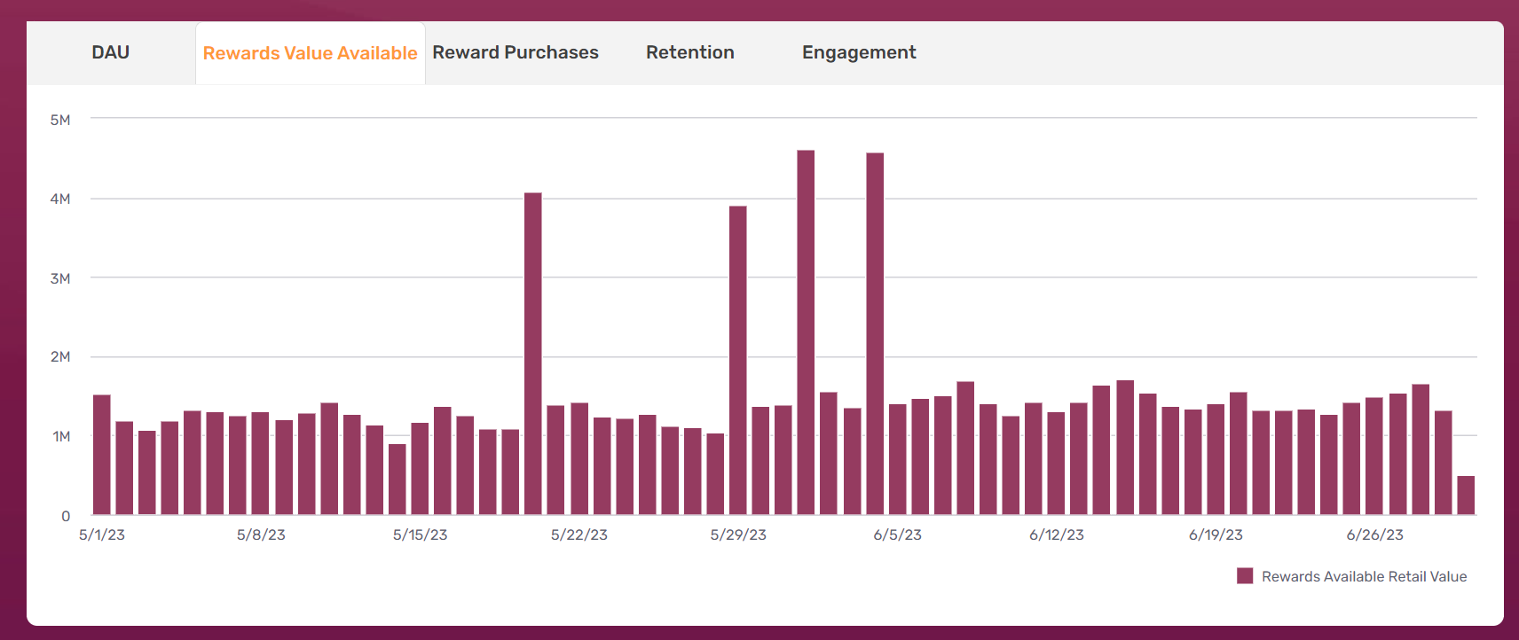1519x640 pixels.
Task: Select the spike bar just above 4M before 5/22/23
Action: point(532,355)
